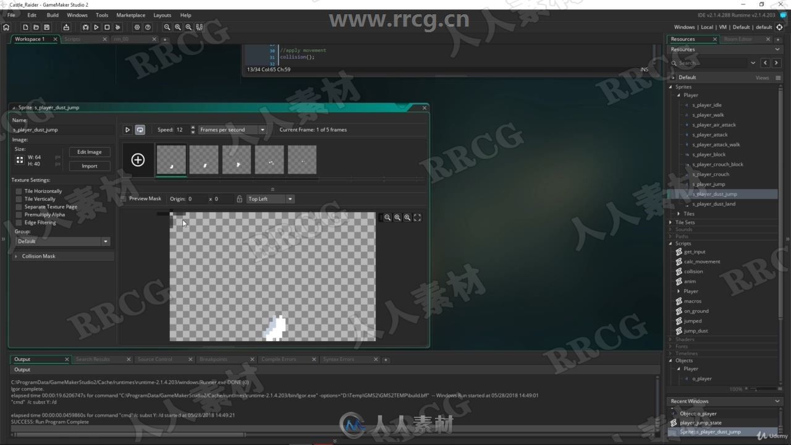791x445 pixels.
Task: Open the Frames per second dropdown
Action: click(232, 130)
